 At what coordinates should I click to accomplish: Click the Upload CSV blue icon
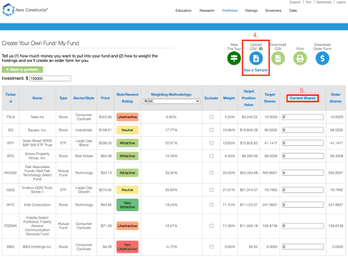(256, 58)
